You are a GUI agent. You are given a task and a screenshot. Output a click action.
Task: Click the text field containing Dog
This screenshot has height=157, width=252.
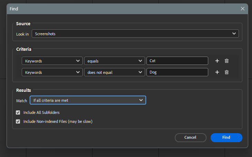[177, 72]
